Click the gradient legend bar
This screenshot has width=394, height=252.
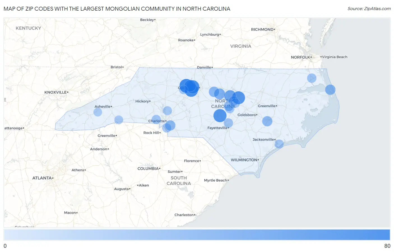tap(197, 235)
